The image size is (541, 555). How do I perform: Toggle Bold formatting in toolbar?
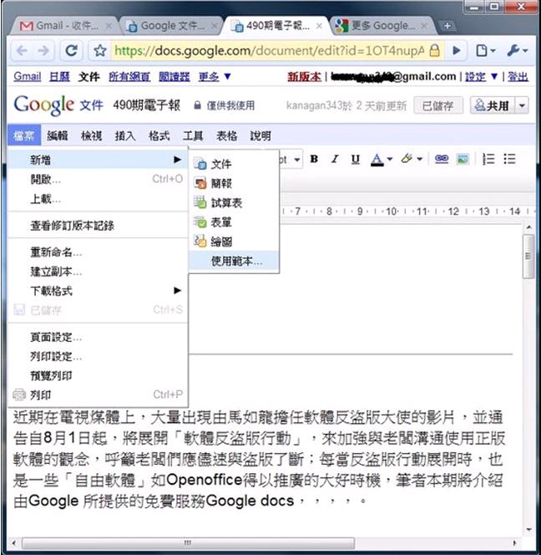pos(314,159)
